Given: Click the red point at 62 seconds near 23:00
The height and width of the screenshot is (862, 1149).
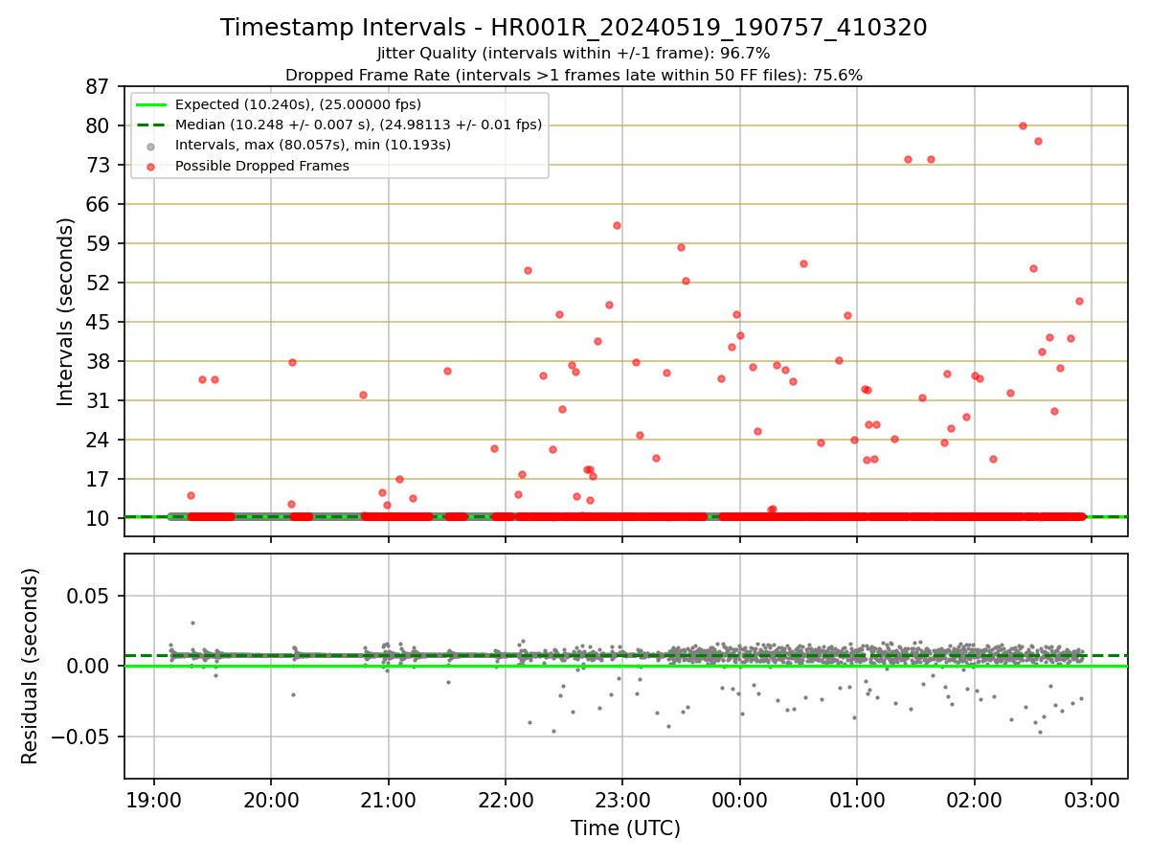Looking at the screenshot, I should point(617,225).
